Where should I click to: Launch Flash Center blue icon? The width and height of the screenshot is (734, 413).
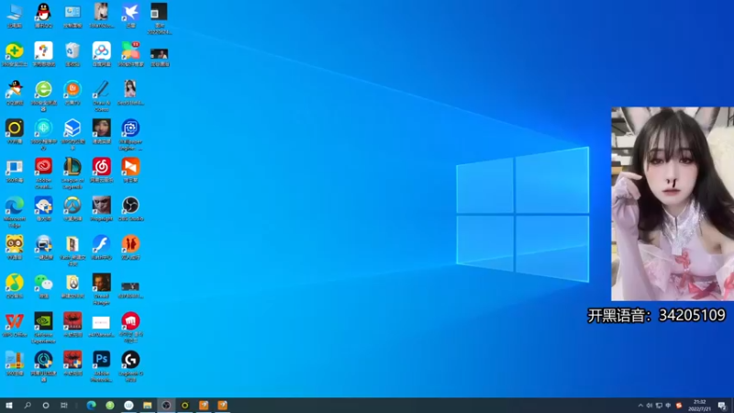click(x=102, y=247)
